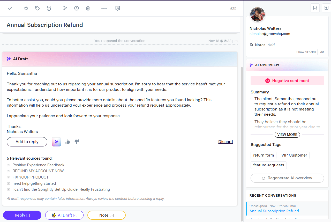Click the merge branch icon
Screen dimensions: 331x222
[65, 8]
